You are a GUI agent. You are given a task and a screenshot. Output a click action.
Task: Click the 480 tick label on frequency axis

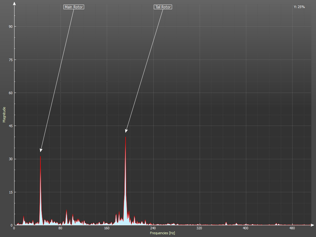(x=292, y=228)
